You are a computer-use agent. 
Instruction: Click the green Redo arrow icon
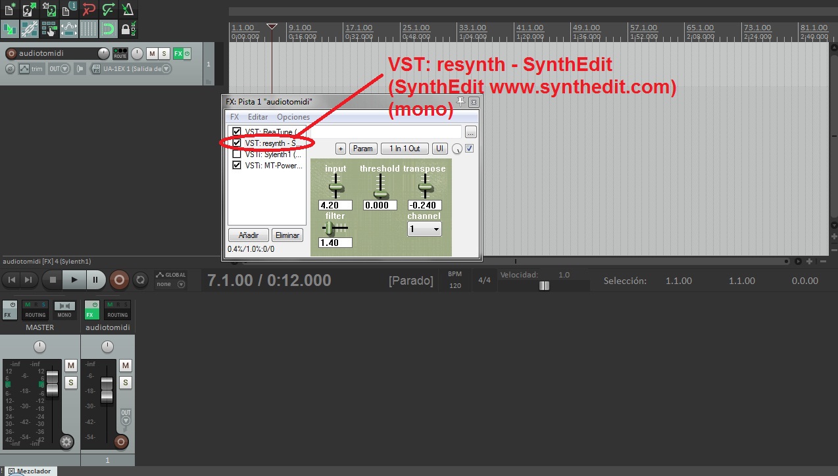108,9
